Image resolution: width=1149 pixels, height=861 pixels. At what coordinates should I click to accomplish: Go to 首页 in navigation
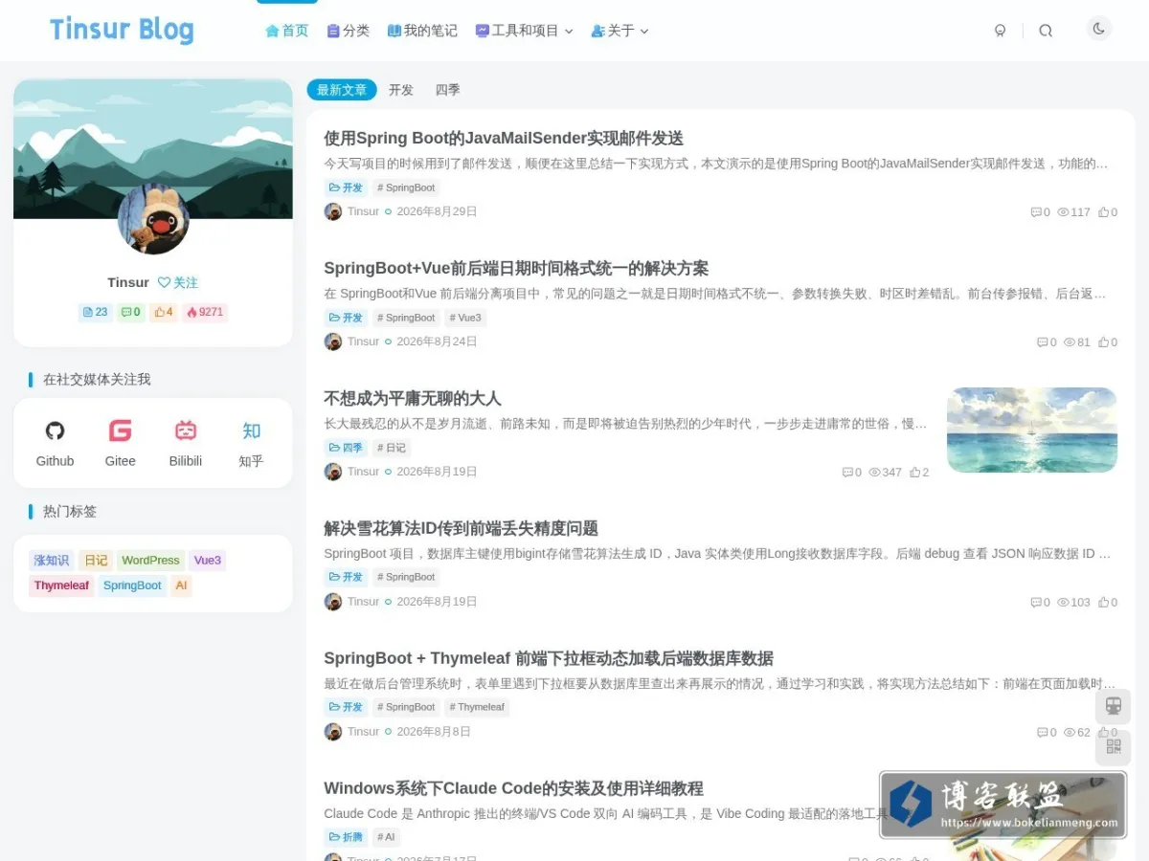pos(287,31)
